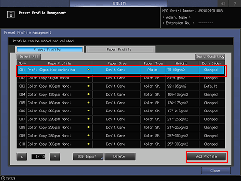
Task: Click the yellow dot on profile 003 row
Action: [x=88, y=86]
